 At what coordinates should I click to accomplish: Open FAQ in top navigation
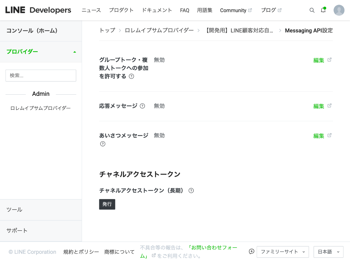click(x=184, y=10)
